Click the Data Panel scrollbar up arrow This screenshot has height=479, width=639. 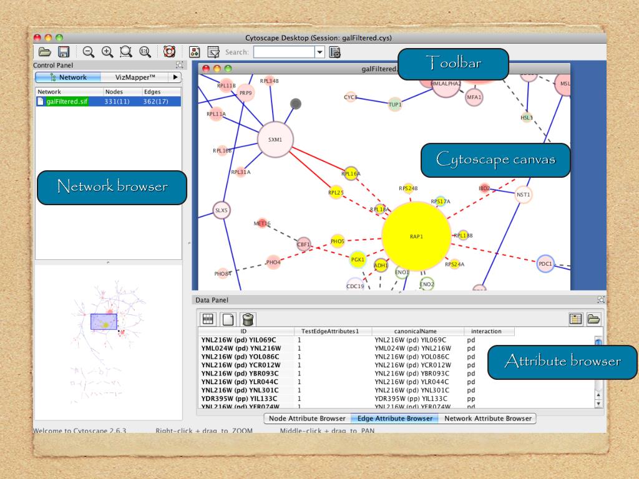coord(598,395)
